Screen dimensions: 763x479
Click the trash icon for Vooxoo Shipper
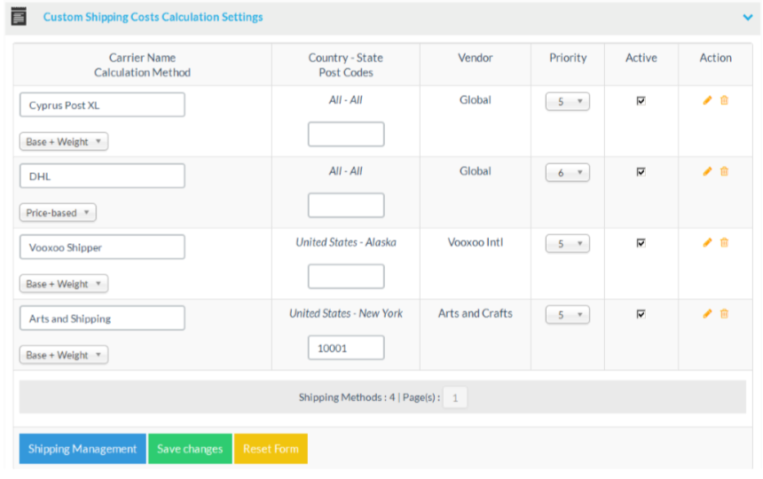click(724, 242)
